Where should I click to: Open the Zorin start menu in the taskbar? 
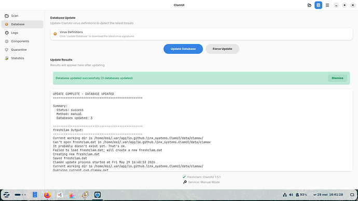coord(6,195)
